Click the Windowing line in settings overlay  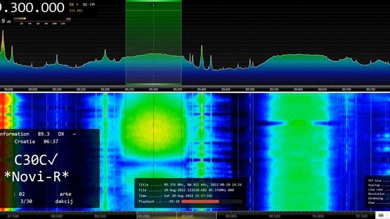[x=378, y=198]
